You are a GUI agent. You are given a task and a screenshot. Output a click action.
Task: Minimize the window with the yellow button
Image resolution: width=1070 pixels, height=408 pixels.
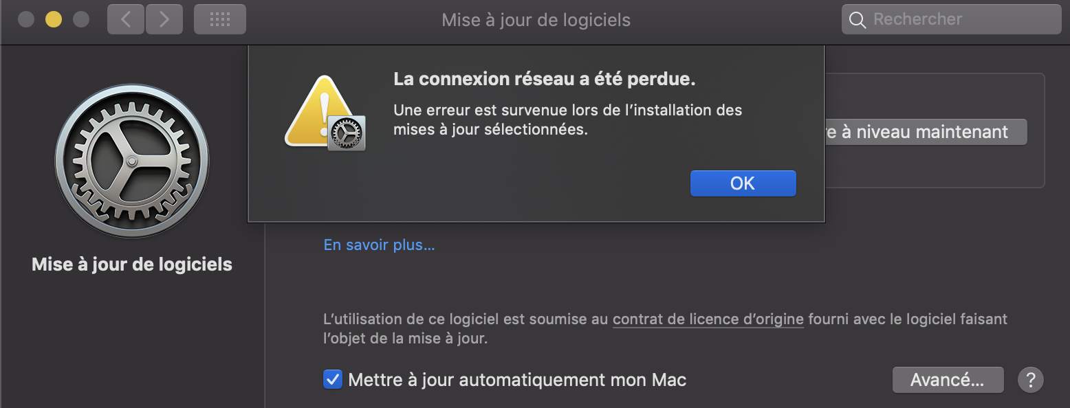click(x=54, y=19)
